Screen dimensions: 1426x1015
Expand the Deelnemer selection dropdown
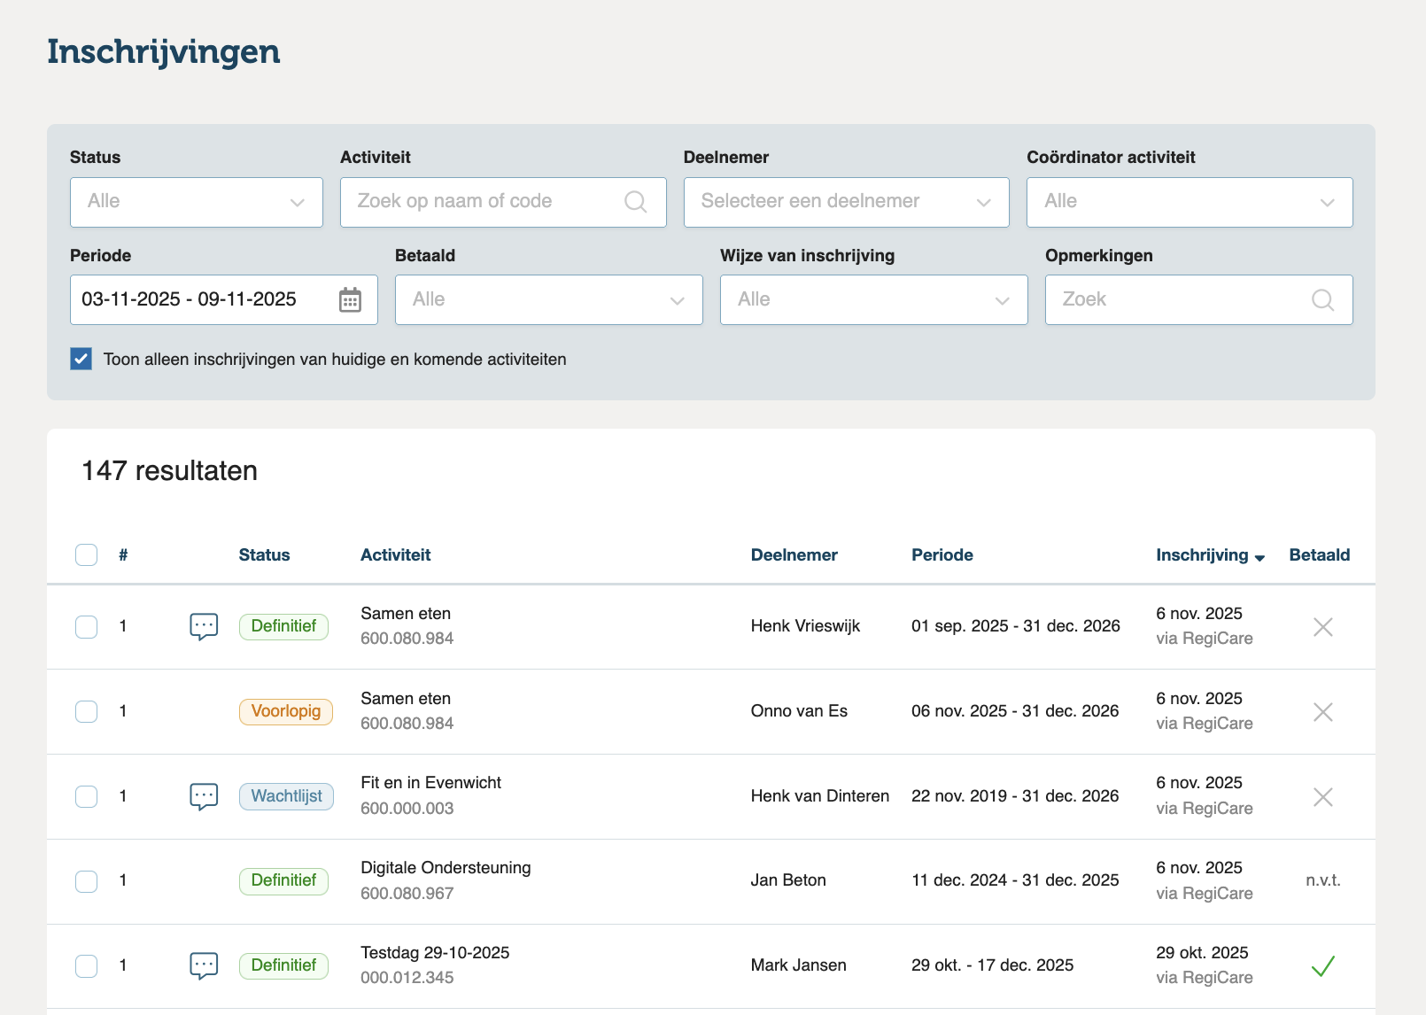tap(846, 202)
